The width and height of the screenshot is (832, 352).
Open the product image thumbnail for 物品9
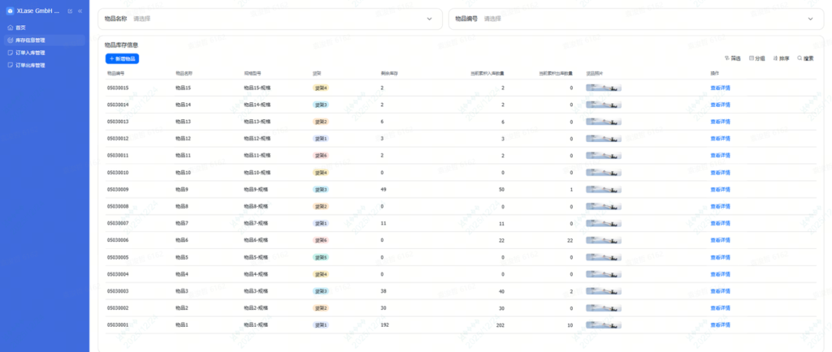click(x=604, y=190)
